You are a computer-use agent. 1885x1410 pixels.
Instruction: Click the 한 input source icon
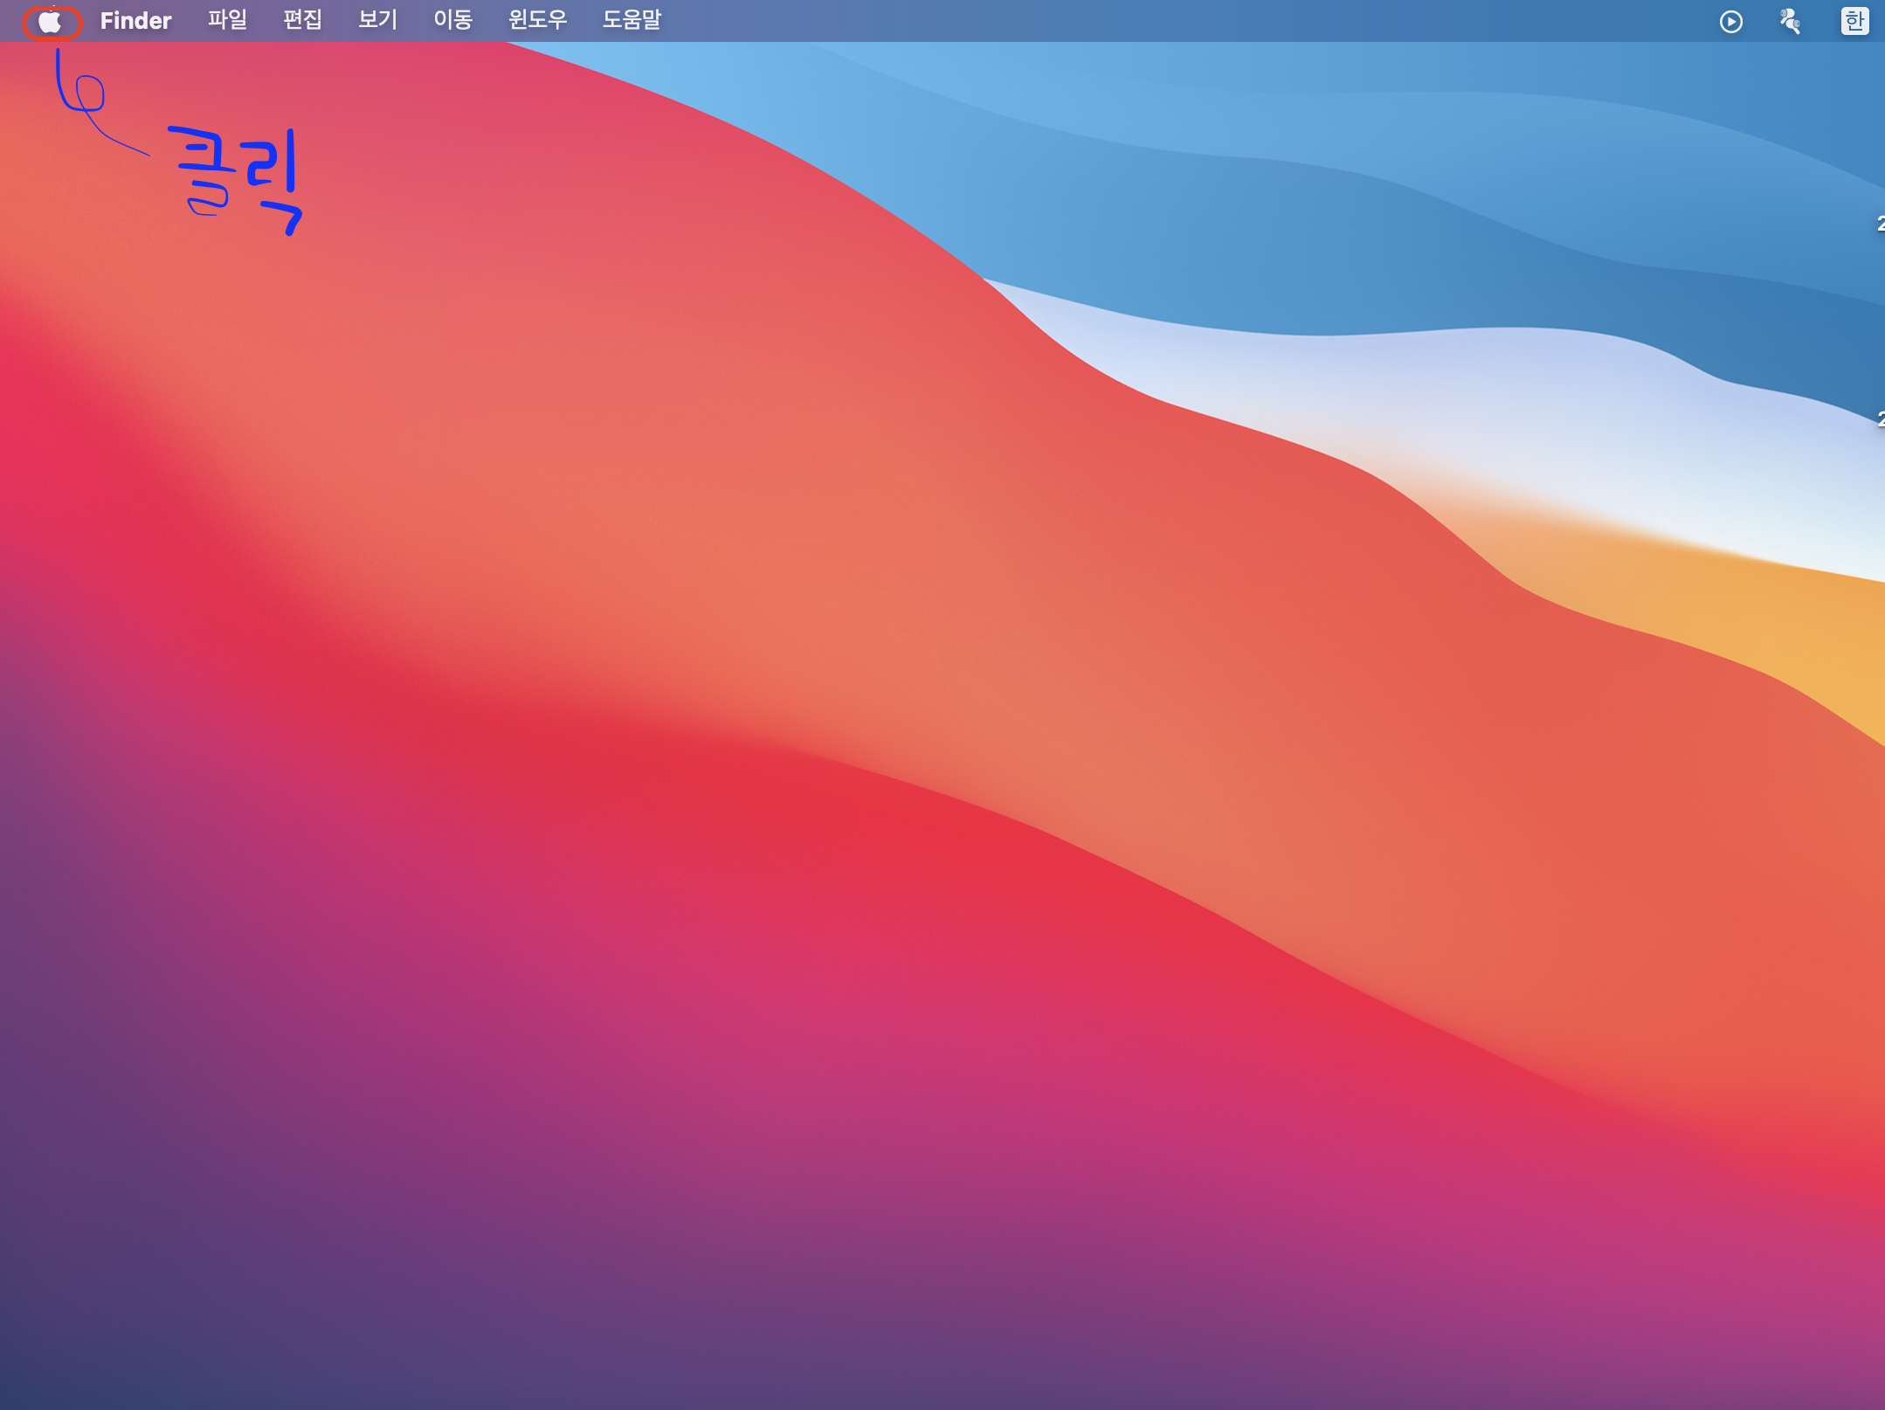point(1854,21)
